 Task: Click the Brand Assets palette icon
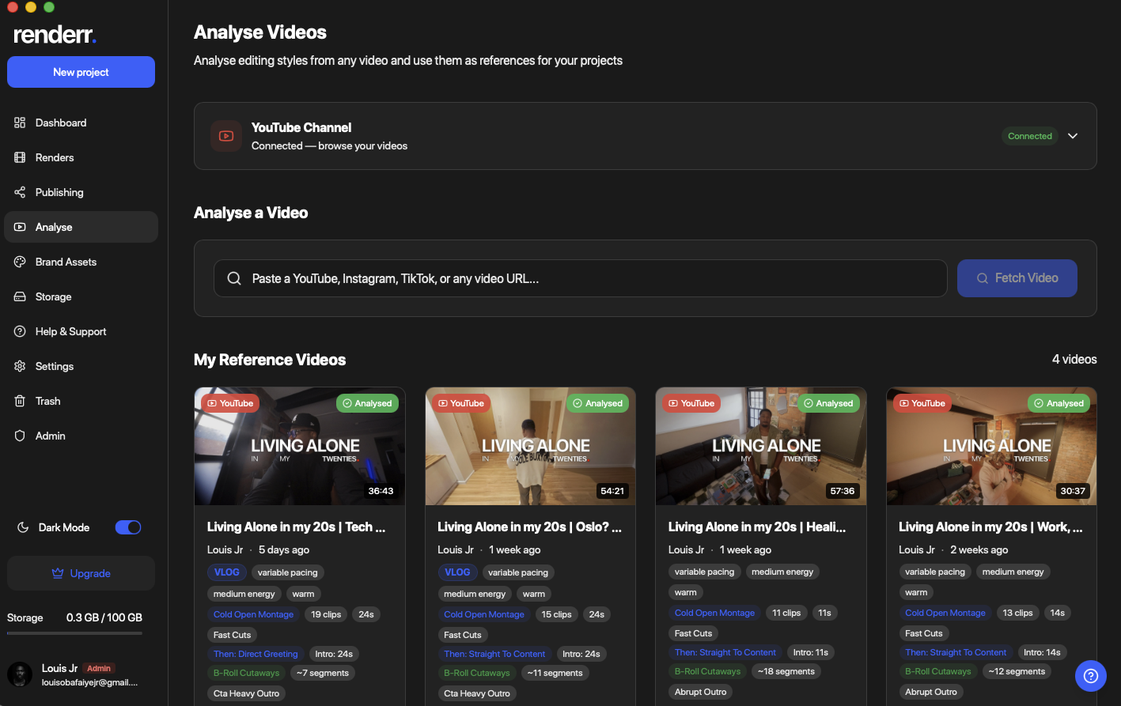(20, 262)
